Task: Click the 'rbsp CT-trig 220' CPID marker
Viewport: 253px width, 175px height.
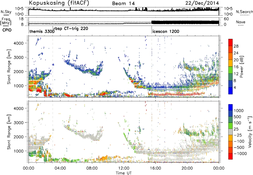Action: point(71,29)
